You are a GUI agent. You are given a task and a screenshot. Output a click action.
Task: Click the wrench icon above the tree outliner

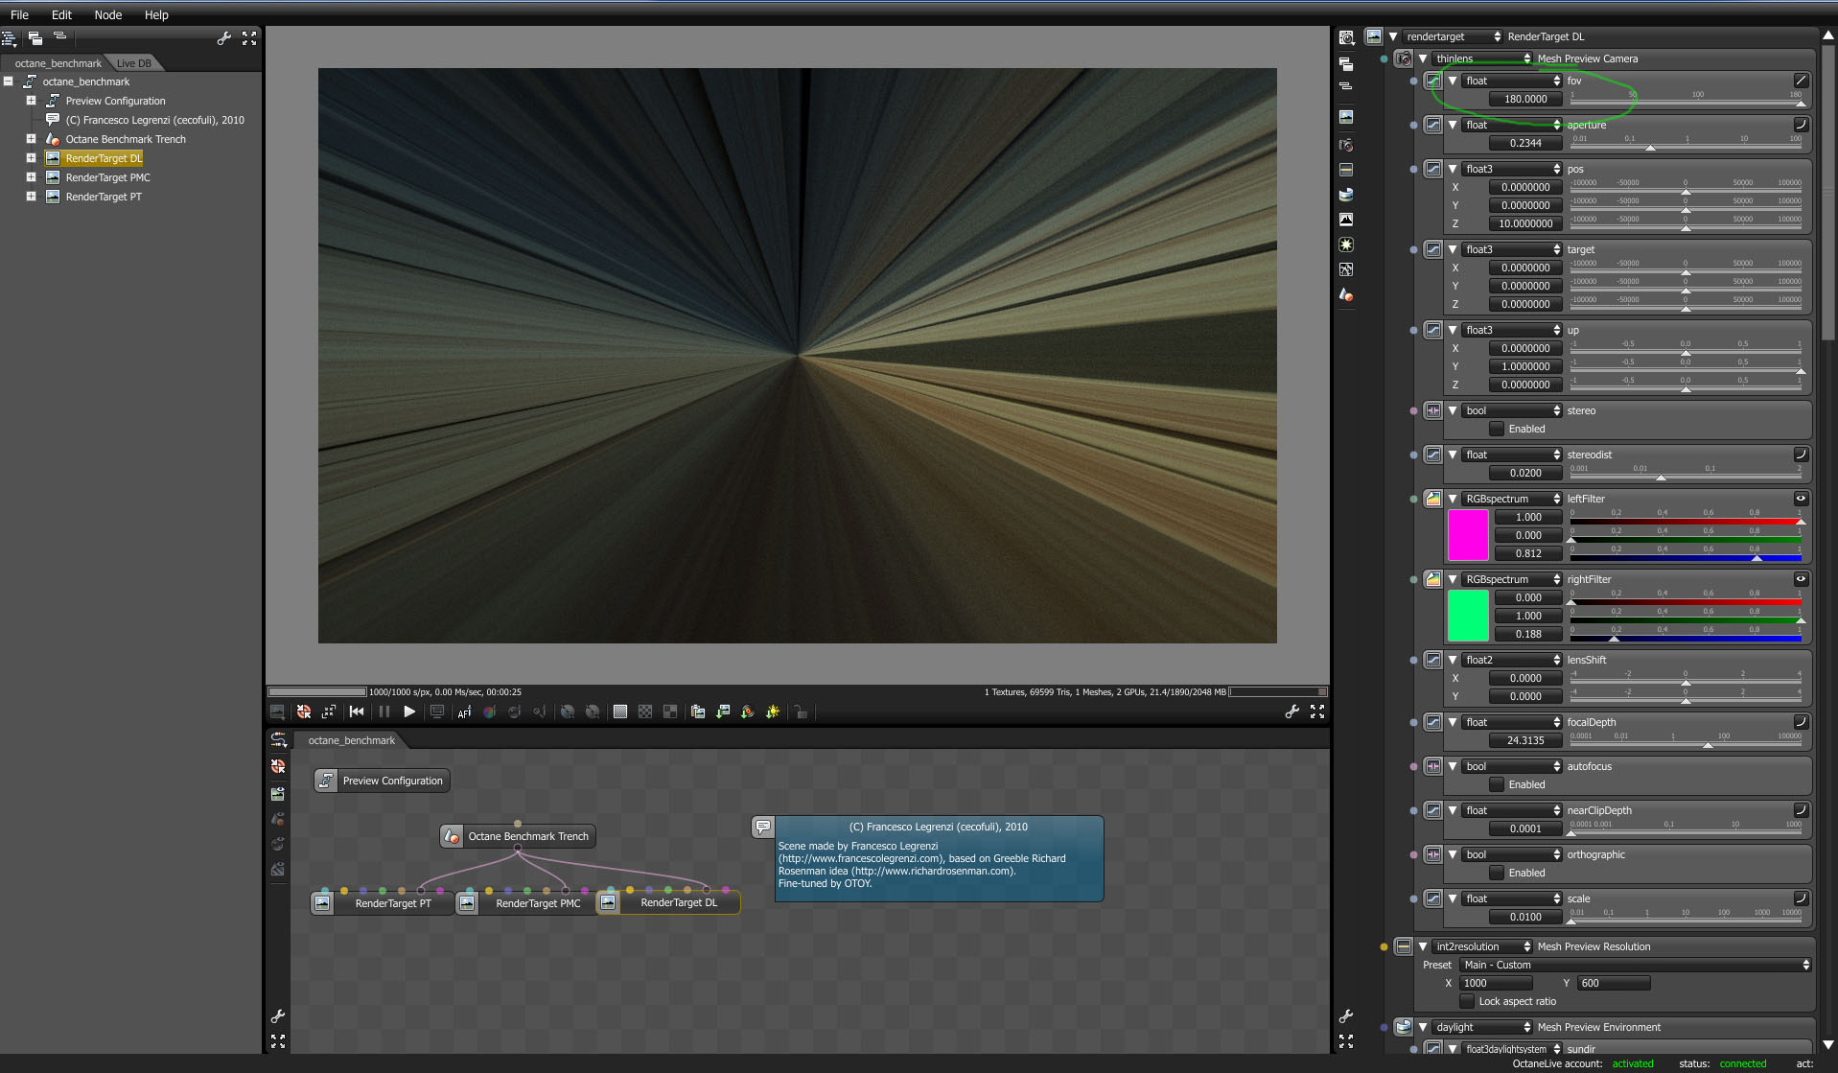pyautogui.click(x=223, y=38)
